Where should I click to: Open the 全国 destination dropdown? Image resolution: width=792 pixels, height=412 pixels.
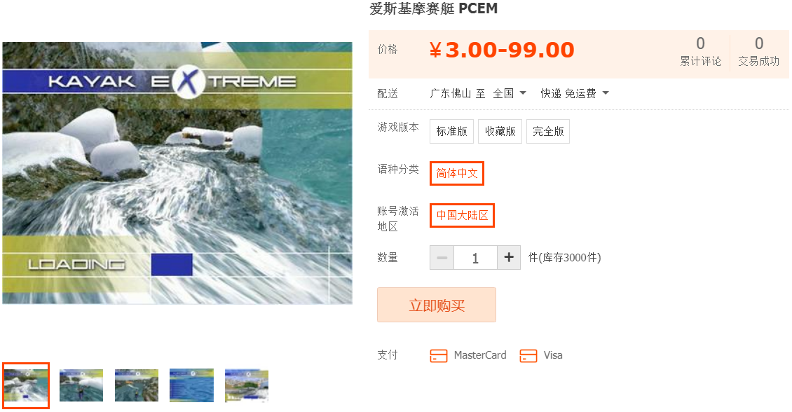pyautogui.click(x=510, y=93)
